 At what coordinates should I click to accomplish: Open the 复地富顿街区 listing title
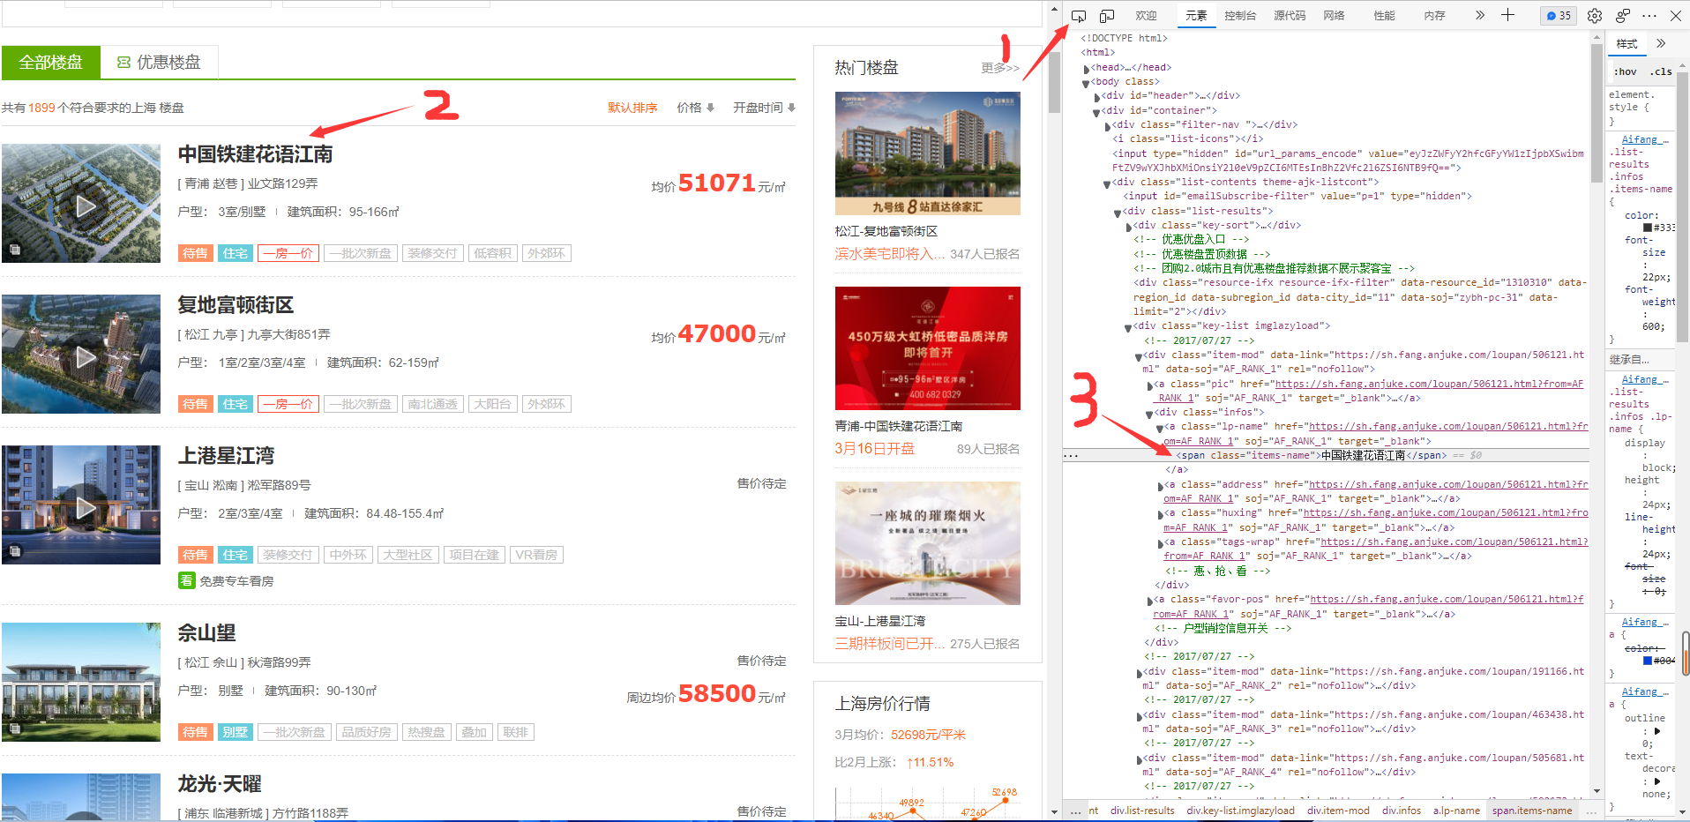pos(236,305)
